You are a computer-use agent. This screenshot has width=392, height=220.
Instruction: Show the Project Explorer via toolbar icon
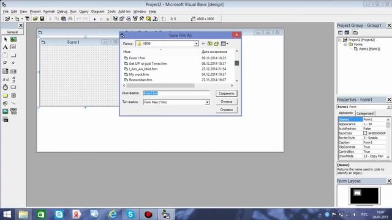(x=115, y=19)
